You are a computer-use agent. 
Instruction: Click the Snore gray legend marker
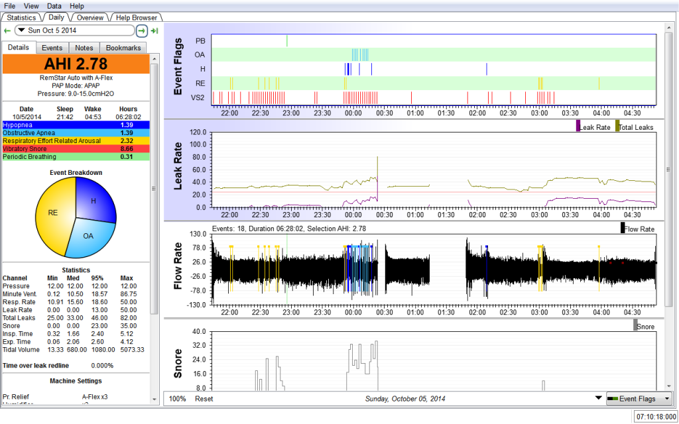636,325
